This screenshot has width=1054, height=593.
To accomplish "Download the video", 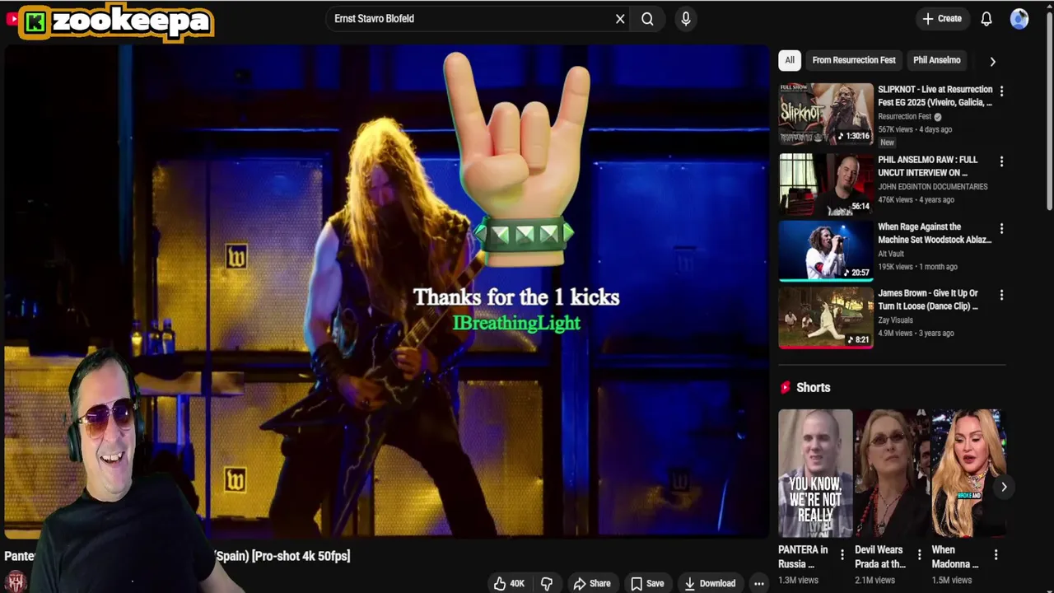I will coord(710,583).
